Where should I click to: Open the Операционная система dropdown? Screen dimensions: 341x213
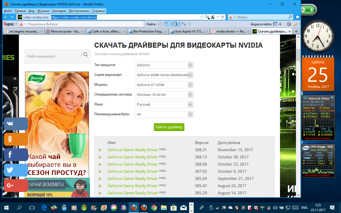point(164,95)
